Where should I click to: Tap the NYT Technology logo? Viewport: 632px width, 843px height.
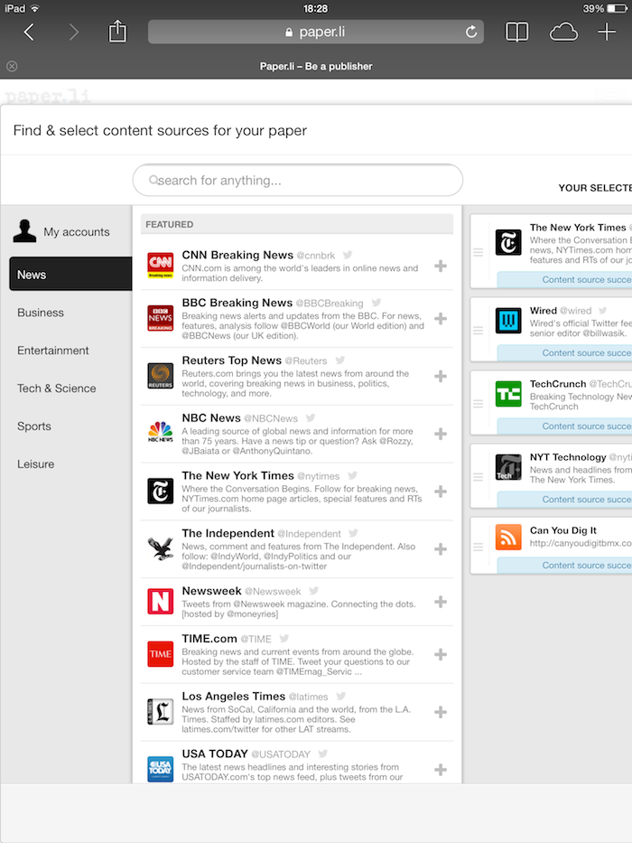508,467
